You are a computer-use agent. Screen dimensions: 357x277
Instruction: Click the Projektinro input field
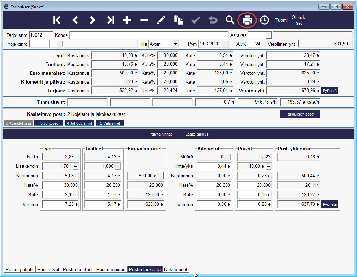(x=39, y=44)
